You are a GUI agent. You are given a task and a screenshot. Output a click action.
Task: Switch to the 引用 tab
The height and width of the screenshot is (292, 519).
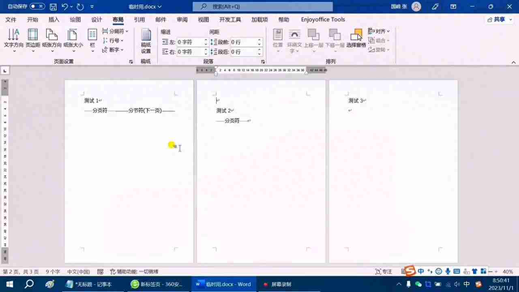pyautogui.click(x=139, y=19)
